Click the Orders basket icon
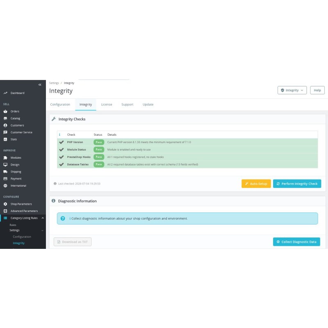Viewport: 328px width, 328px height. tap(5, 111)
